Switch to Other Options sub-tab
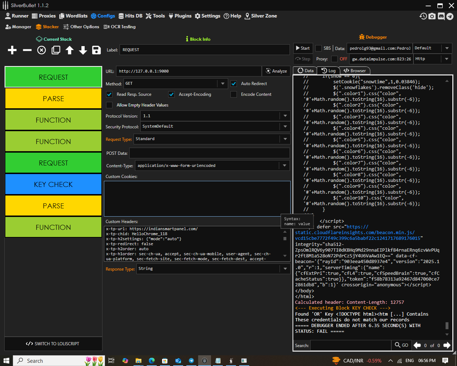The width and height of the screenshot is (457, 366). [81, 27]
